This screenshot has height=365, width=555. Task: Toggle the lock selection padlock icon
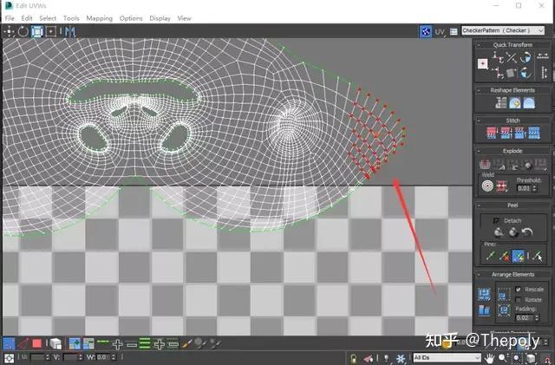coord(353,359)
